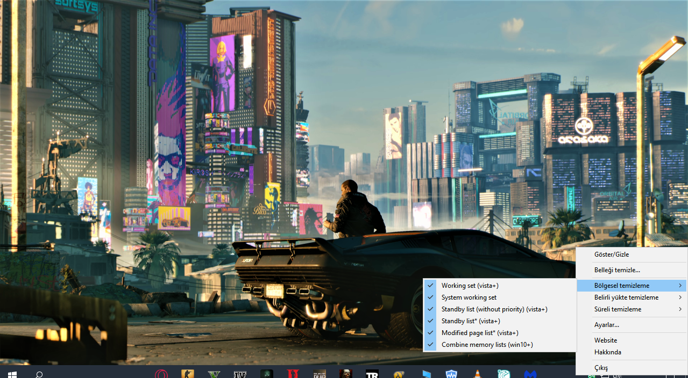The image size is (688, 378).
Task: Disable Combine memory lists (win10+)
Action: [x=500, y=345]
